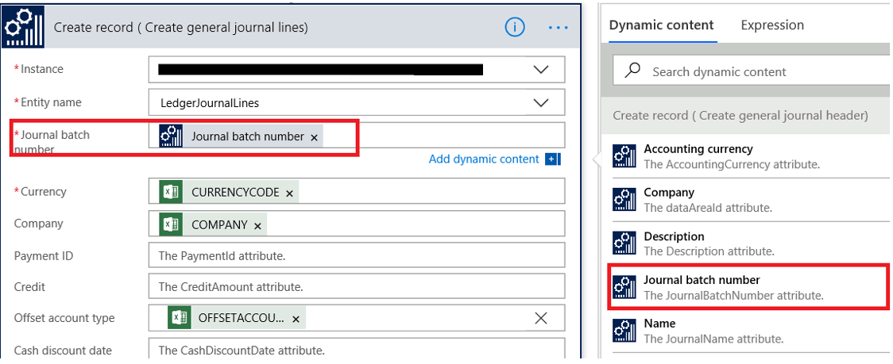Click the info icon in action header

[x=515, y=27]
